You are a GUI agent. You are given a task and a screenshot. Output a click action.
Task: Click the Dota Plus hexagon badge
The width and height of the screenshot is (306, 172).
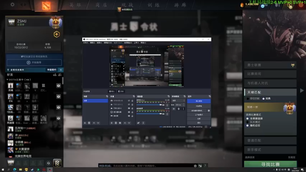point(57,34)
